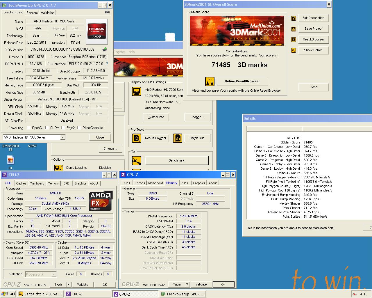Click the Save Project floppy icon
Screen dimensions: 372x298
(x=294, y=29)
